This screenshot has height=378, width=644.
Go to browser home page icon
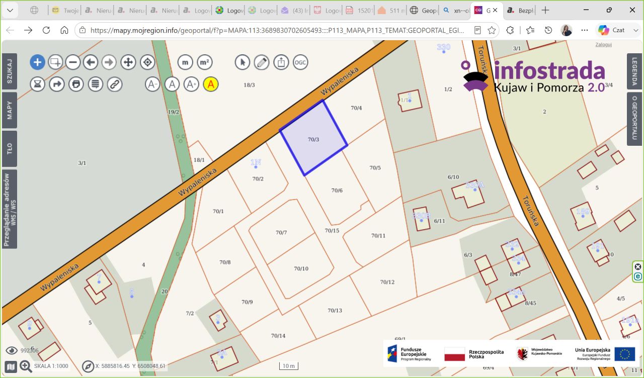click(x=64, y=30)
